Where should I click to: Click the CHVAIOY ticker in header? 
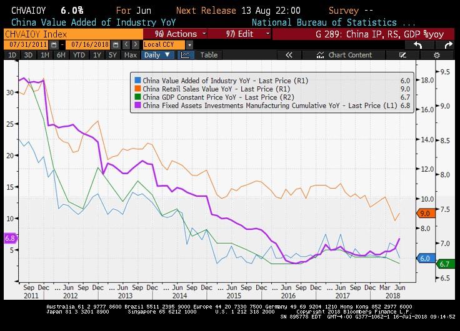(29, 11)
